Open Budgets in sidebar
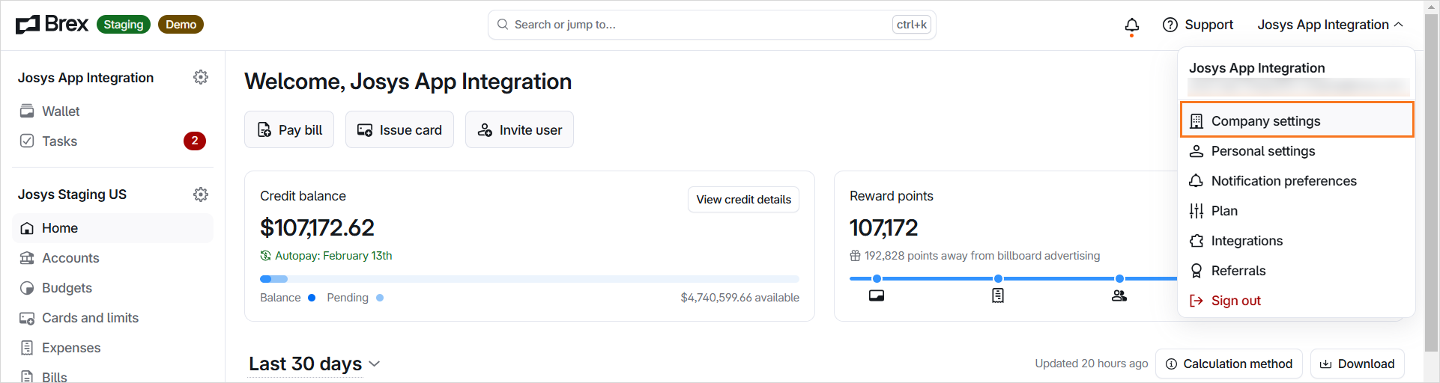 [x=112, y=288]
